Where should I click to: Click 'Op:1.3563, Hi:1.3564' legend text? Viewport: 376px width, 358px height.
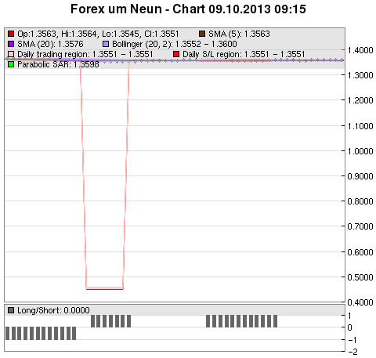[58, 34]
